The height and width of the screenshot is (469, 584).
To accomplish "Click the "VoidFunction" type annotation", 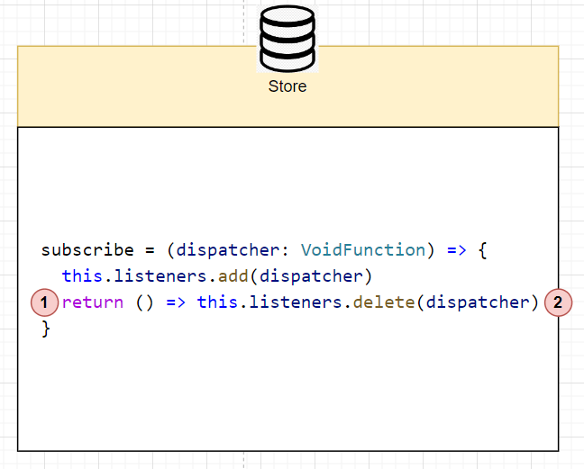I will point(362,249).
